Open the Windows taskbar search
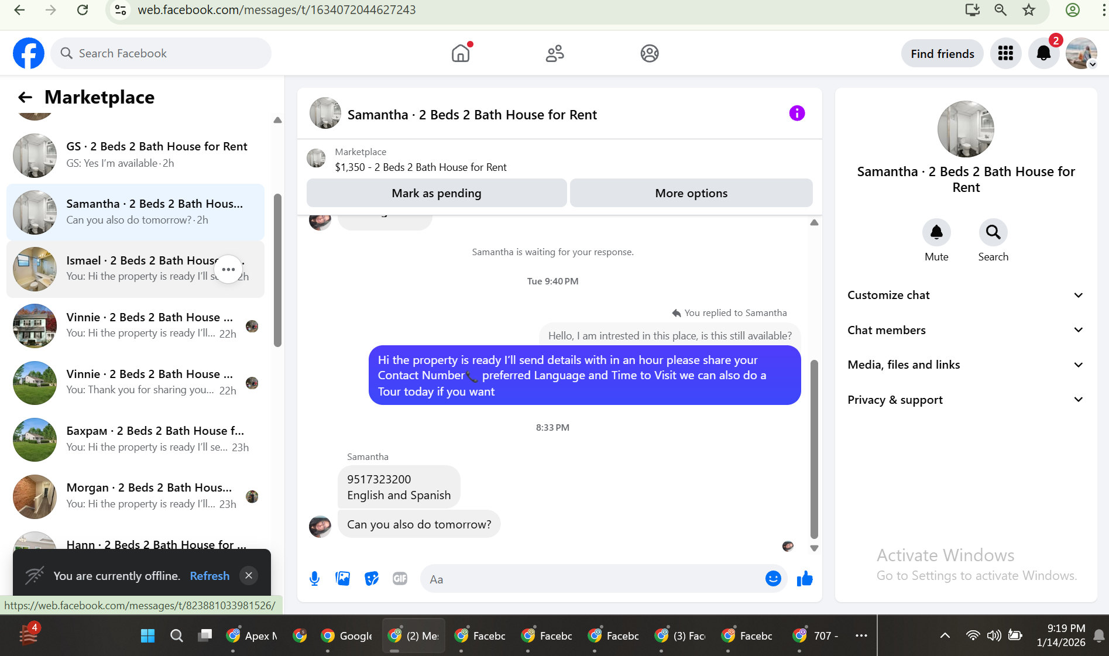1109x656 pixels. [176, 636]
